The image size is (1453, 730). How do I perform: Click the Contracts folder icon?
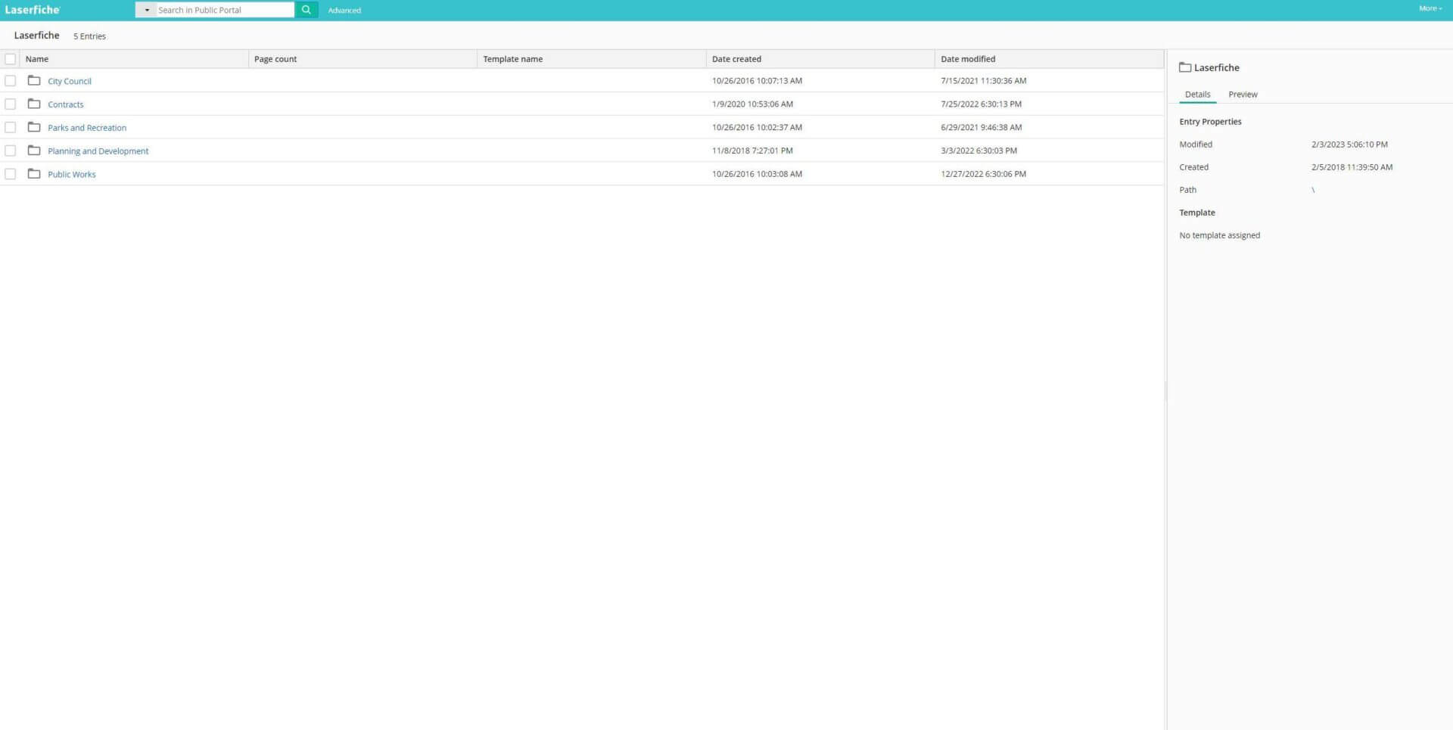click(35, 104)
